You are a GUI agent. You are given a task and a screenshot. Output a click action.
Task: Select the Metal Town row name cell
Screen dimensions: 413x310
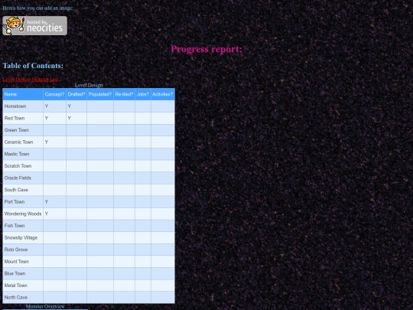click(x=23, y=286)
